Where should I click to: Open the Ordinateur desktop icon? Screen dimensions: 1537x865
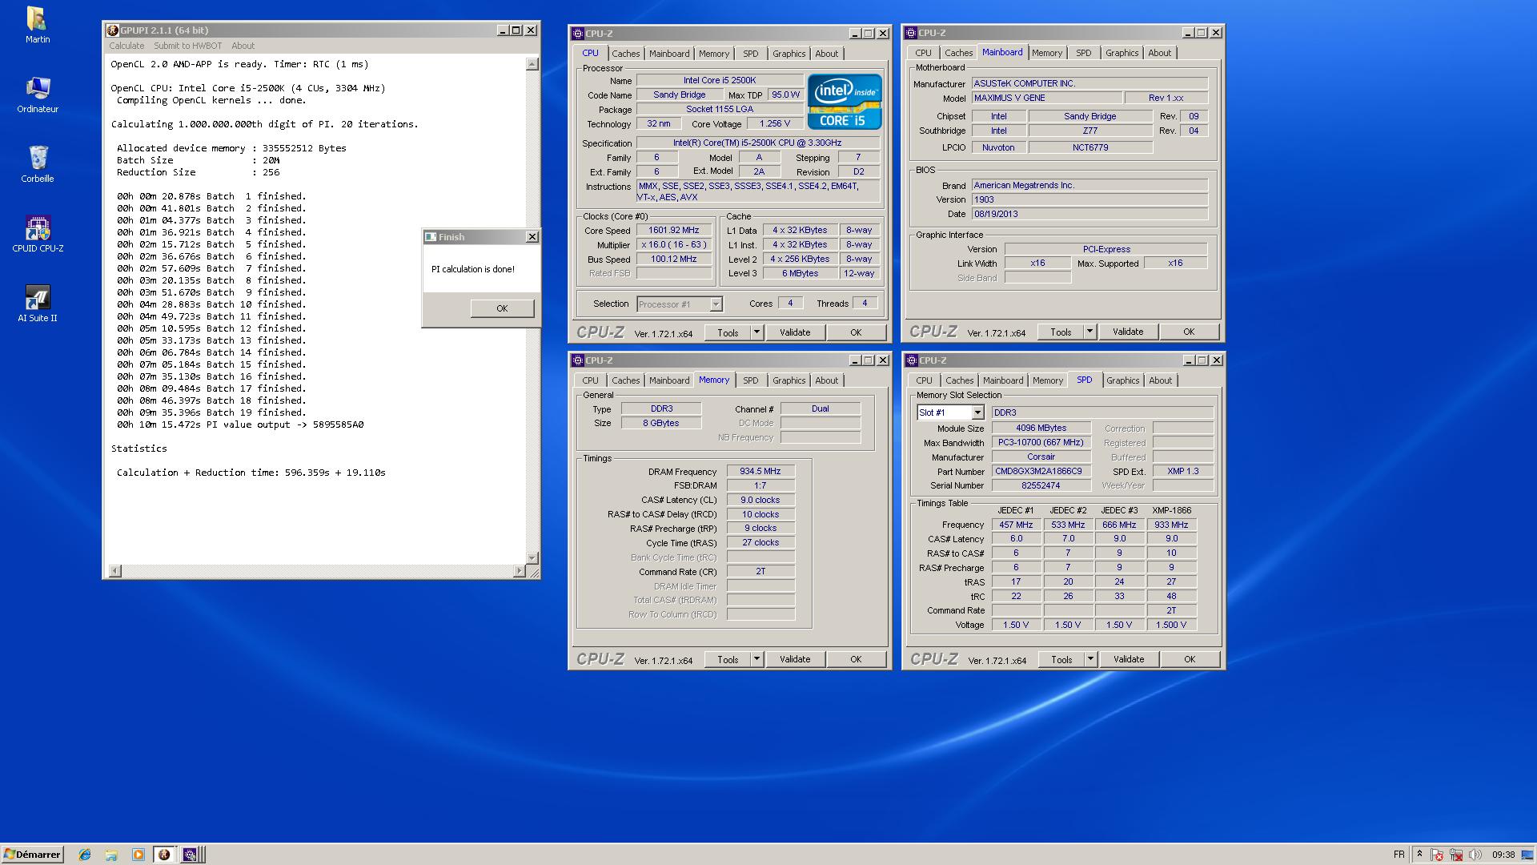38,95
